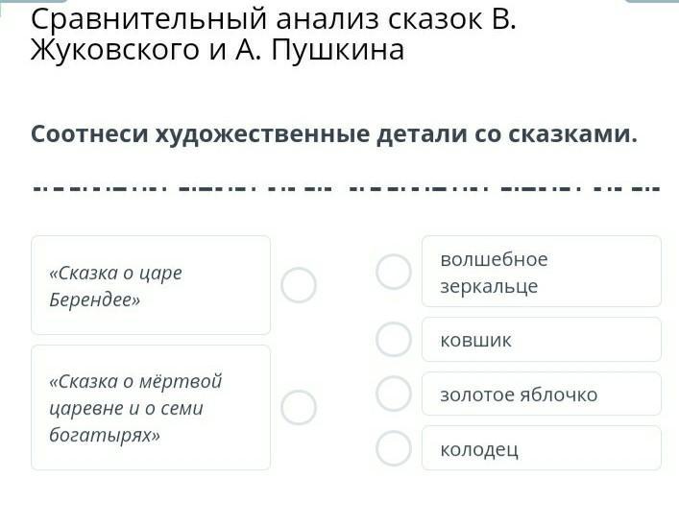The image size is (679, 526).
Task: Select the circle next to «колодец»
Action: 394,448
